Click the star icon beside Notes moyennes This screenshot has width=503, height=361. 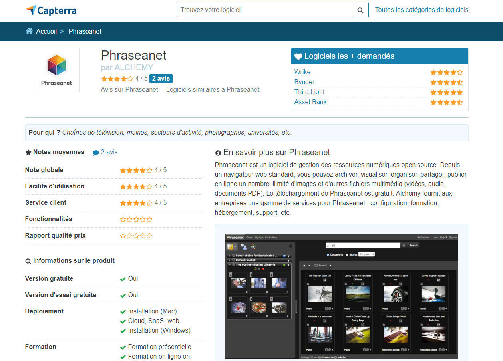pyautogui.click(x=28, y=153)
